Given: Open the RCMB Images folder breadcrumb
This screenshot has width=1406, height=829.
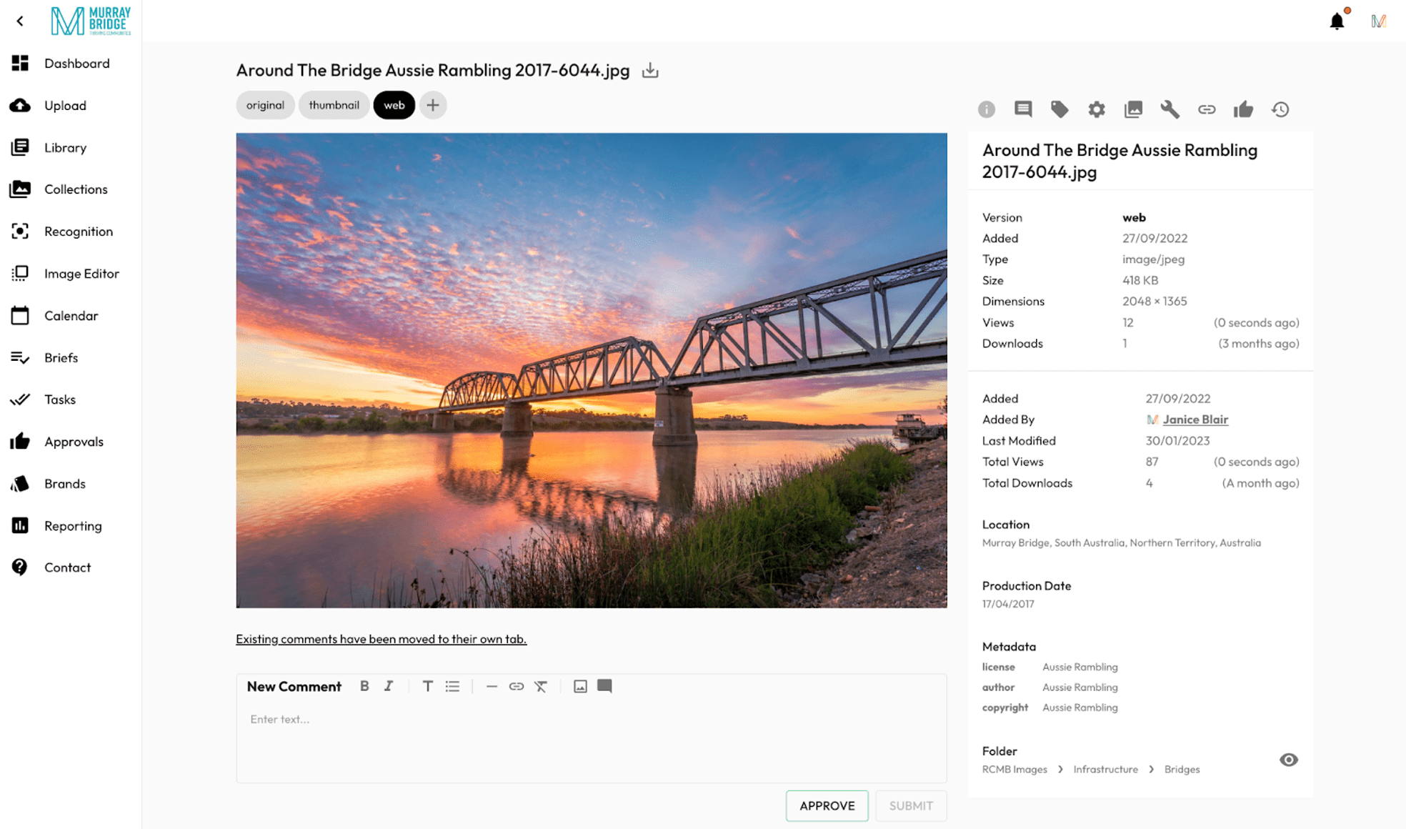Looking at the screenshot, I should [1014, 770].
